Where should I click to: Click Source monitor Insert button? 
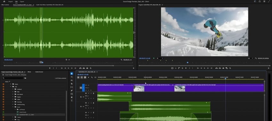80,68
